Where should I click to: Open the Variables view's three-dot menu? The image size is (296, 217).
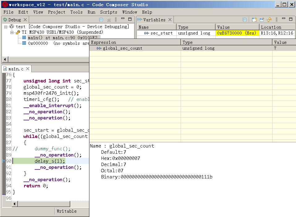coord(277,20)
